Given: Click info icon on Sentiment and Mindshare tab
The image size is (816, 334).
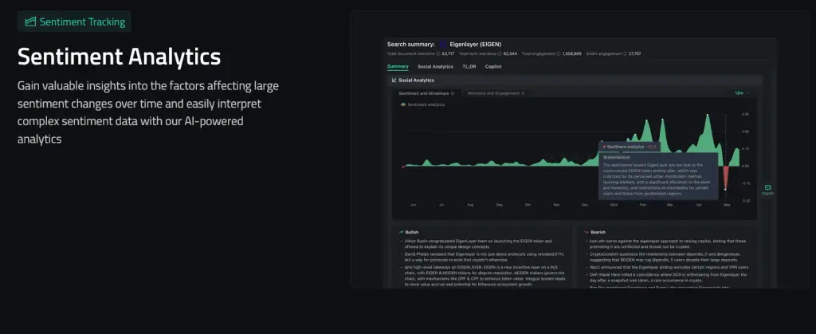Looking at the screenshot, I should tap(453, 93).
